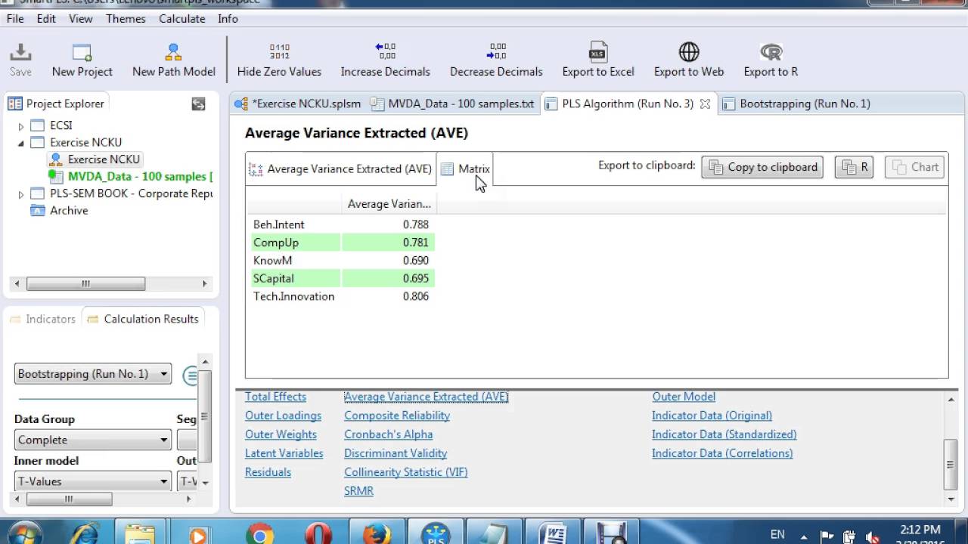Viewport: 968px width, 544px height.
Task: Open Indicator Data (Correlations) link
Action: [x=722, y=453]
